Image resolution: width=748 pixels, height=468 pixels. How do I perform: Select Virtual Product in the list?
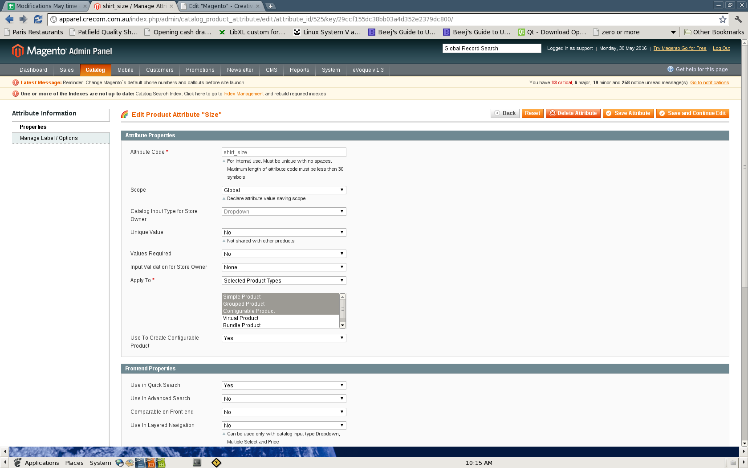click(x=241, y=318)
